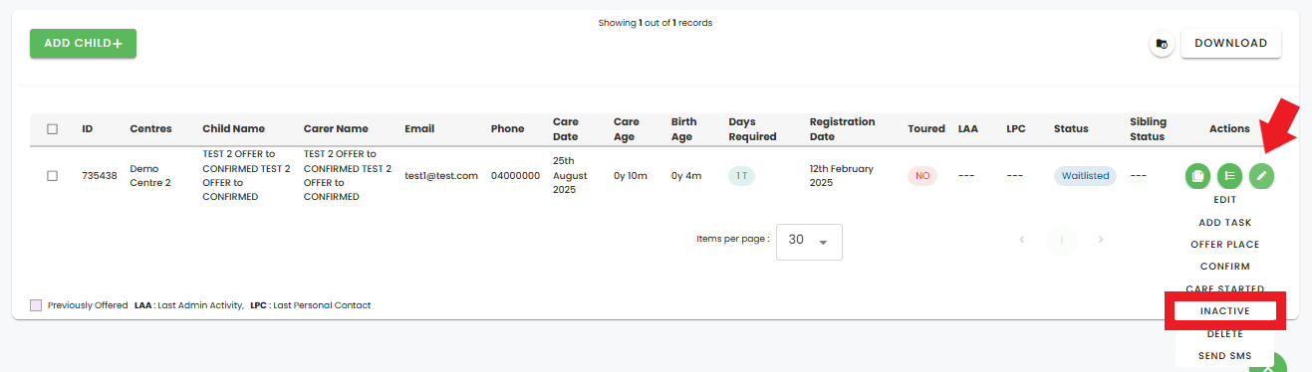Screen dimensions: 1312x372
Task: Click the Download button
Action: 1231,44
